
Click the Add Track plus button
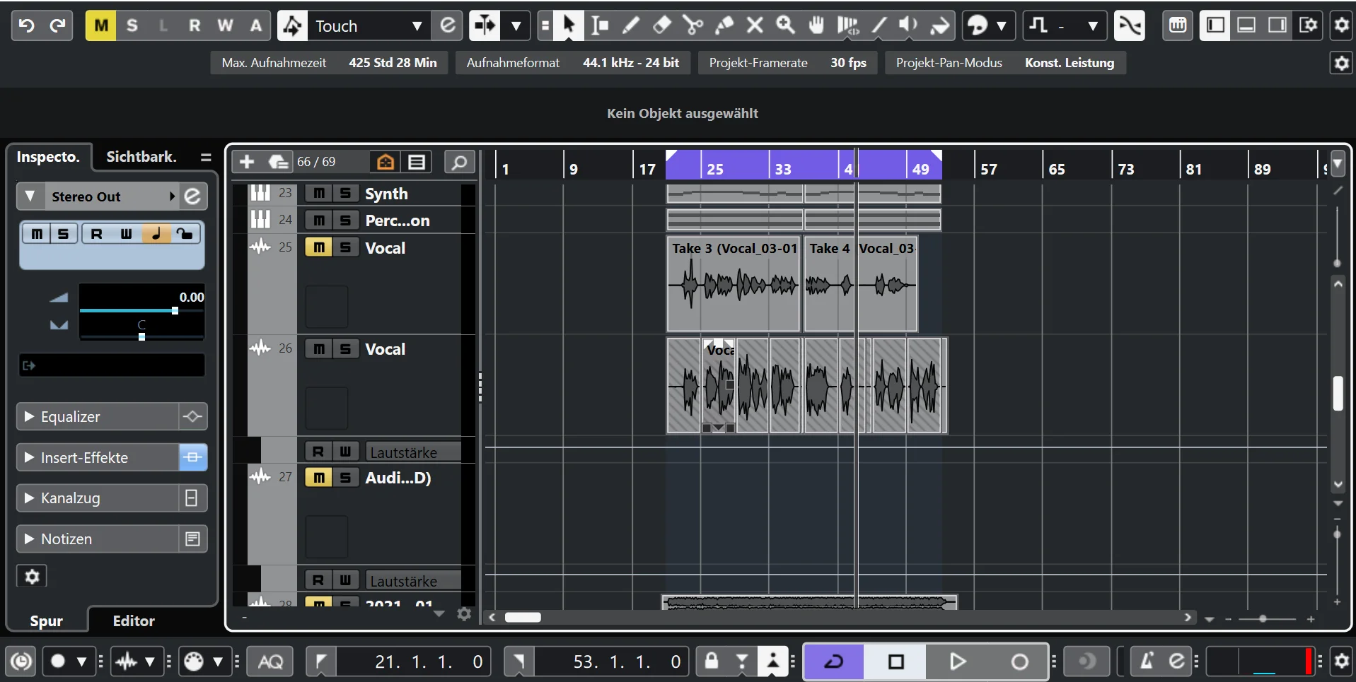pos(247,163)
